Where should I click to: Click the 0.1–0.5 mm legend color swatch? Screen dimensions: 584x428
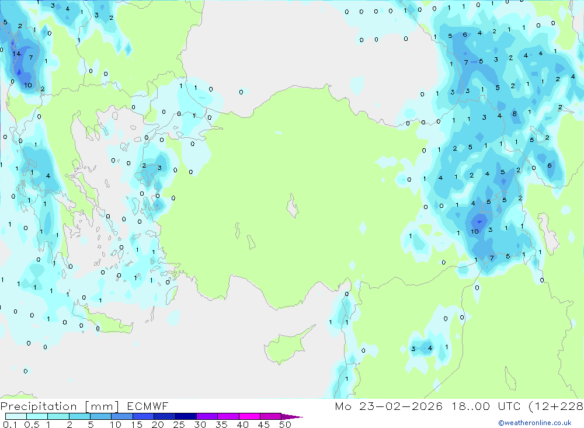click(16, 416)
